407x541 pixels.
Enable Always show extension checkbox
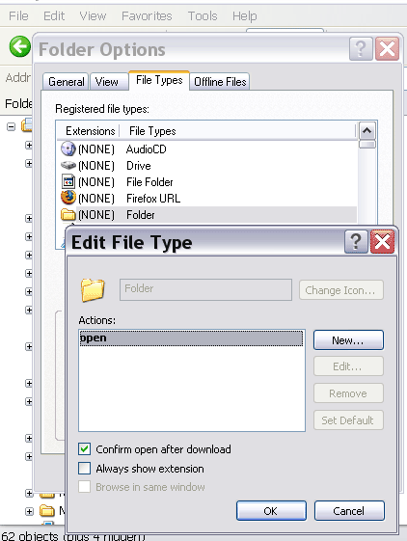tap(84, 469)
